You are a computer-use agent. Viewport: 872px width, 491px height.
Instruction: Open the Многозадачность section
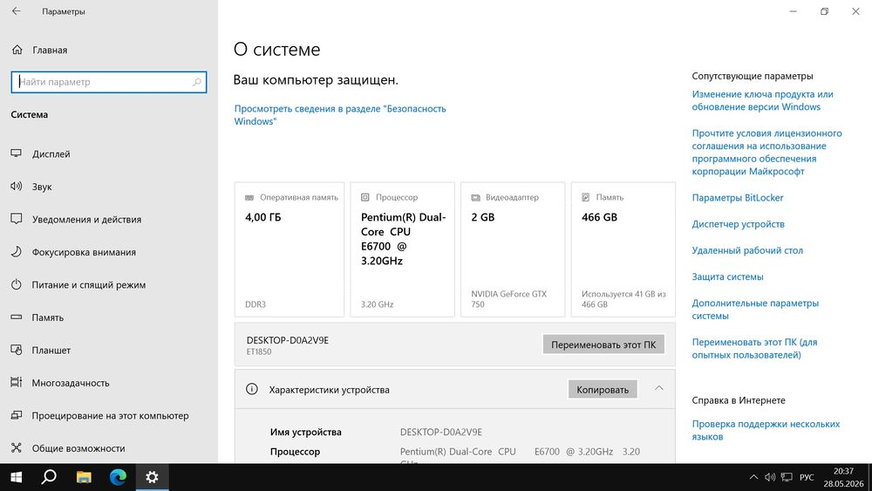click(x=109, y=383)
